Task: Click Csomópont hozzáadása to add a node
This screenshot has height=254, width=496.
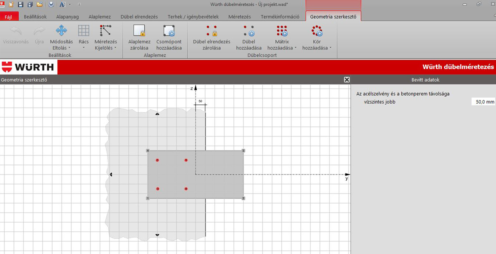Action: 169,37
